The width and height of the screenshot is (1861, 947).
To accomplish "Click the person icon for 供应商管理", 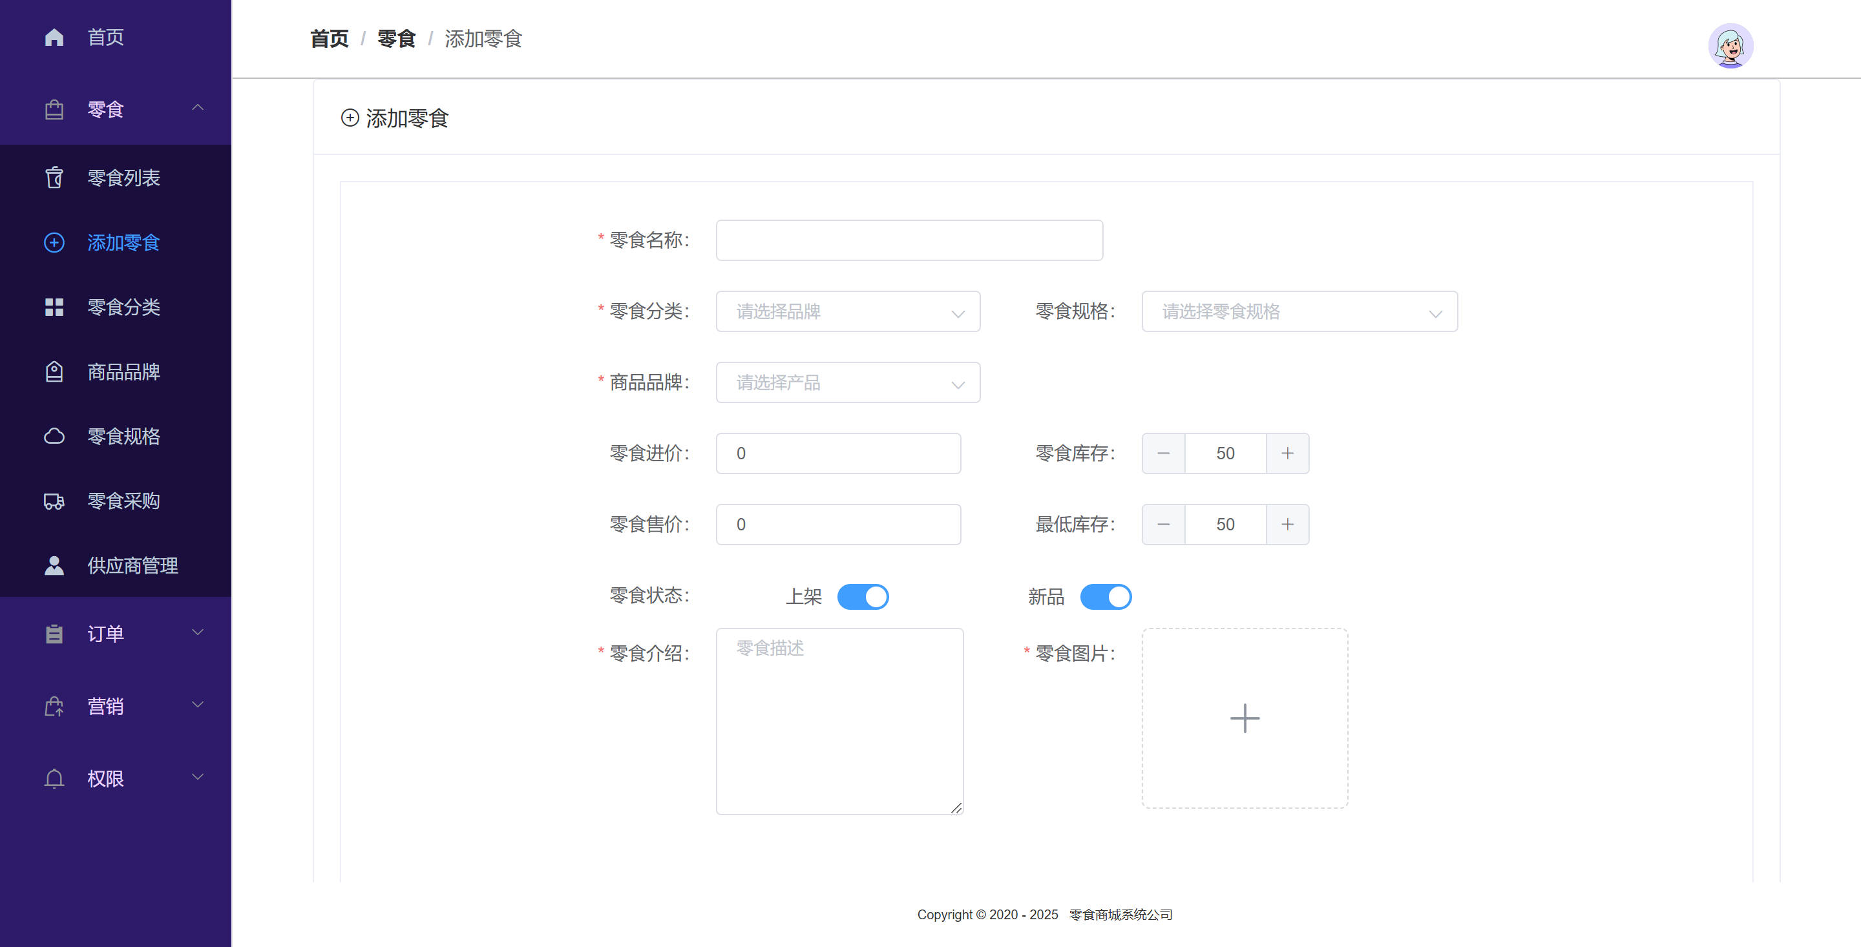I will pyautogui.click(x=54, y=566).
